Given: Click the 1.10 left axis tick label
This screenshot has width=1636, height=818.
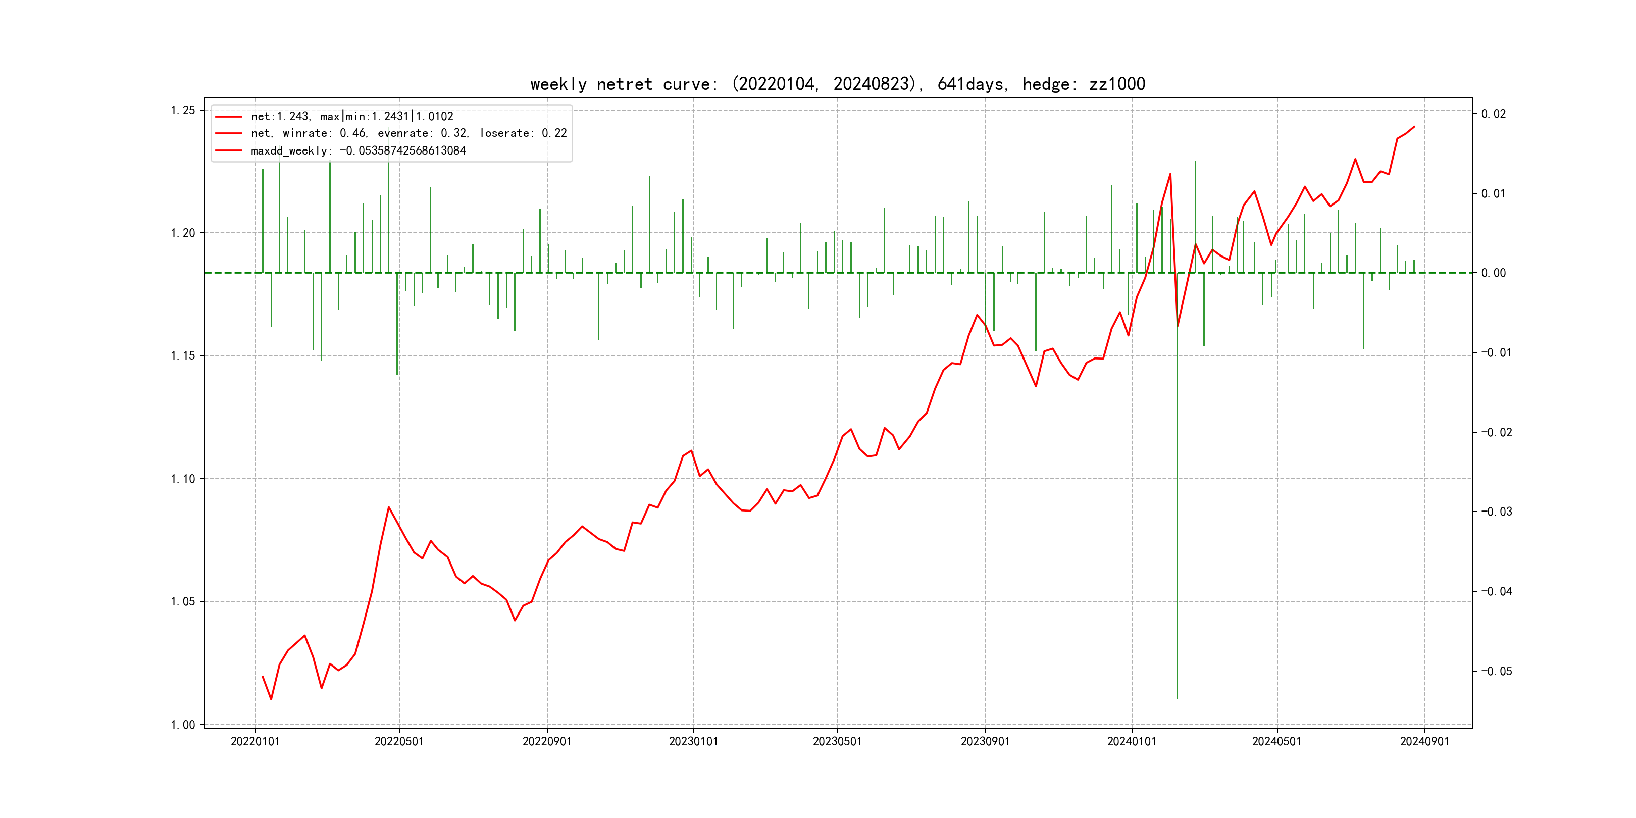Looking at the screenshot, I should click(183, 479).
